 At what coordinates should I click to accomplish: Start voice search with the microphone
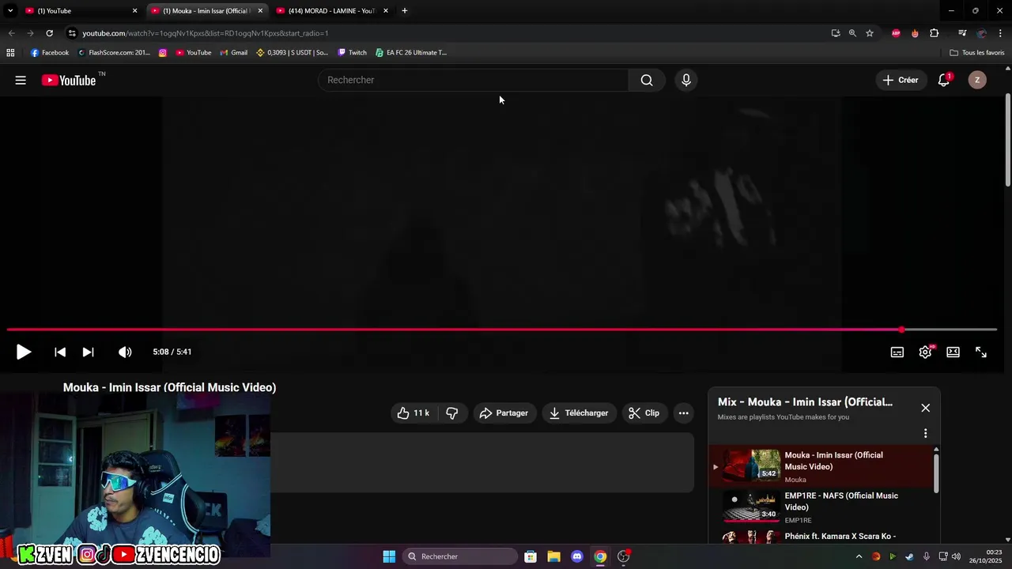(686, 80)
